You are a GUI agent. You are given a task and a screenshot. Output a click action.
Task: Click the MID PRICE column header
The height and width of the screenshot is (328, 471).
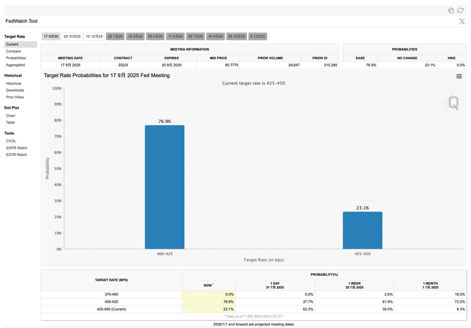(x=218, y=58)
